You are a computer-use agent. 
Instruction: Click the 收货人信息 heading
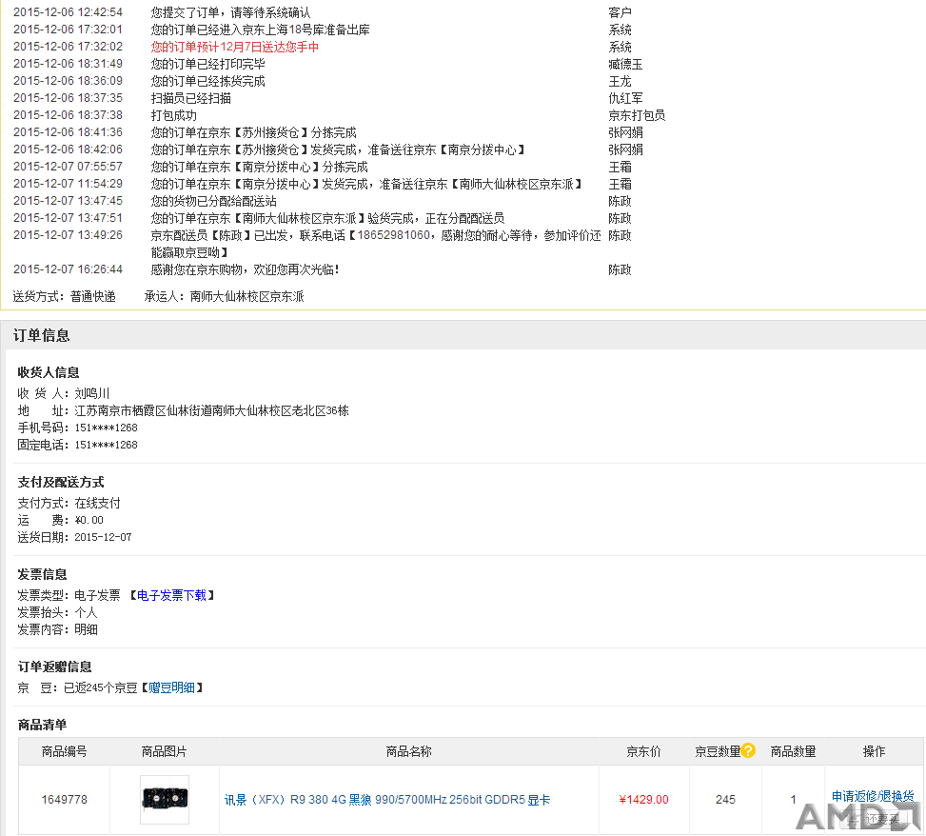click(x=49, y=372)
